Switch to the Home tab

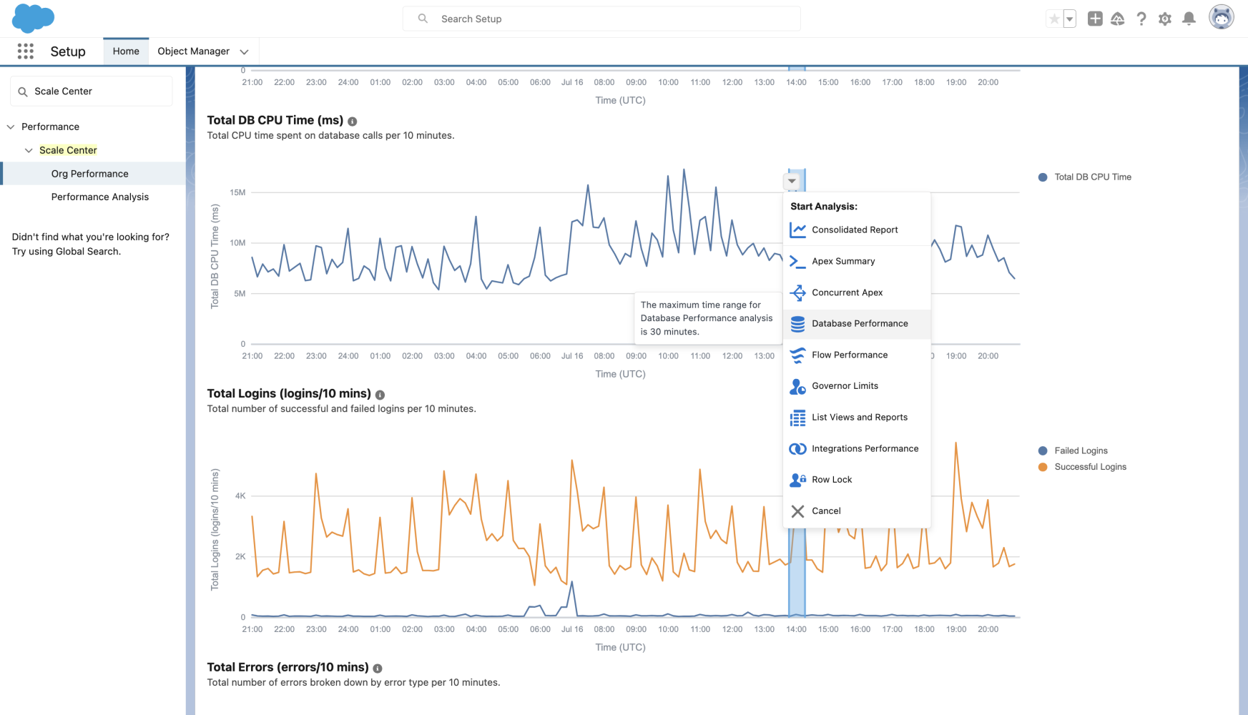click(x=126, y=51)
